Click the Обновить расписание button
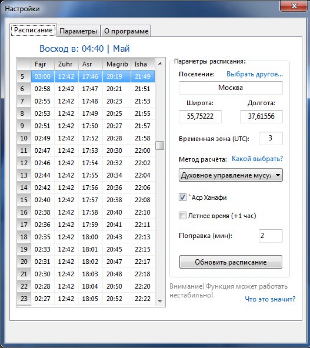Image resolution: width=310 pixels, height=348 pixels. [x=231, y=262]
